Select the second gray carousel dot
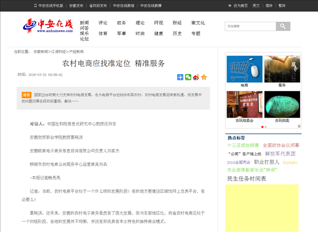318x232 pixels. point(265,127)
